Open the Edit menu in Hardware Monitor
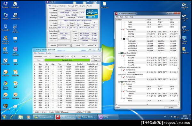192x126 pixels. [122, 17]
